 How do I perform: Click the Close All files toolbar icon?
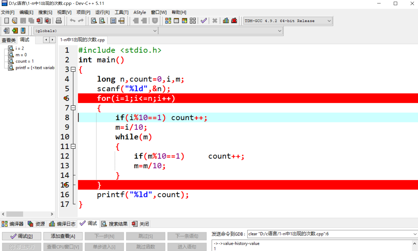(48, 21)
